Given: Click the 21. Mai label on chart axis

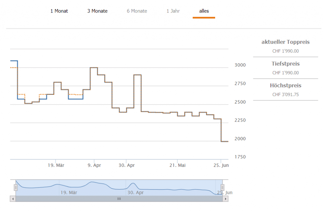Looking at the screenshot, I should pyautogui.click(x=177, y=165).
